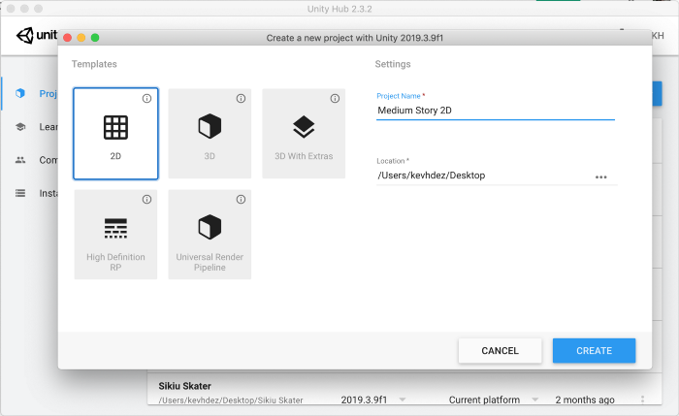Click the Sikiu Skater project path text
Screen dimensions: 679x416
(231, 400)
